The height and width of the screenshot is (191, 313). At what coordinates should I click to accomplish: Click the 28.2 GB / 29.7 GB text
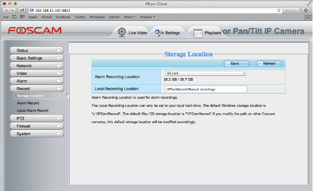pos(178,79)
